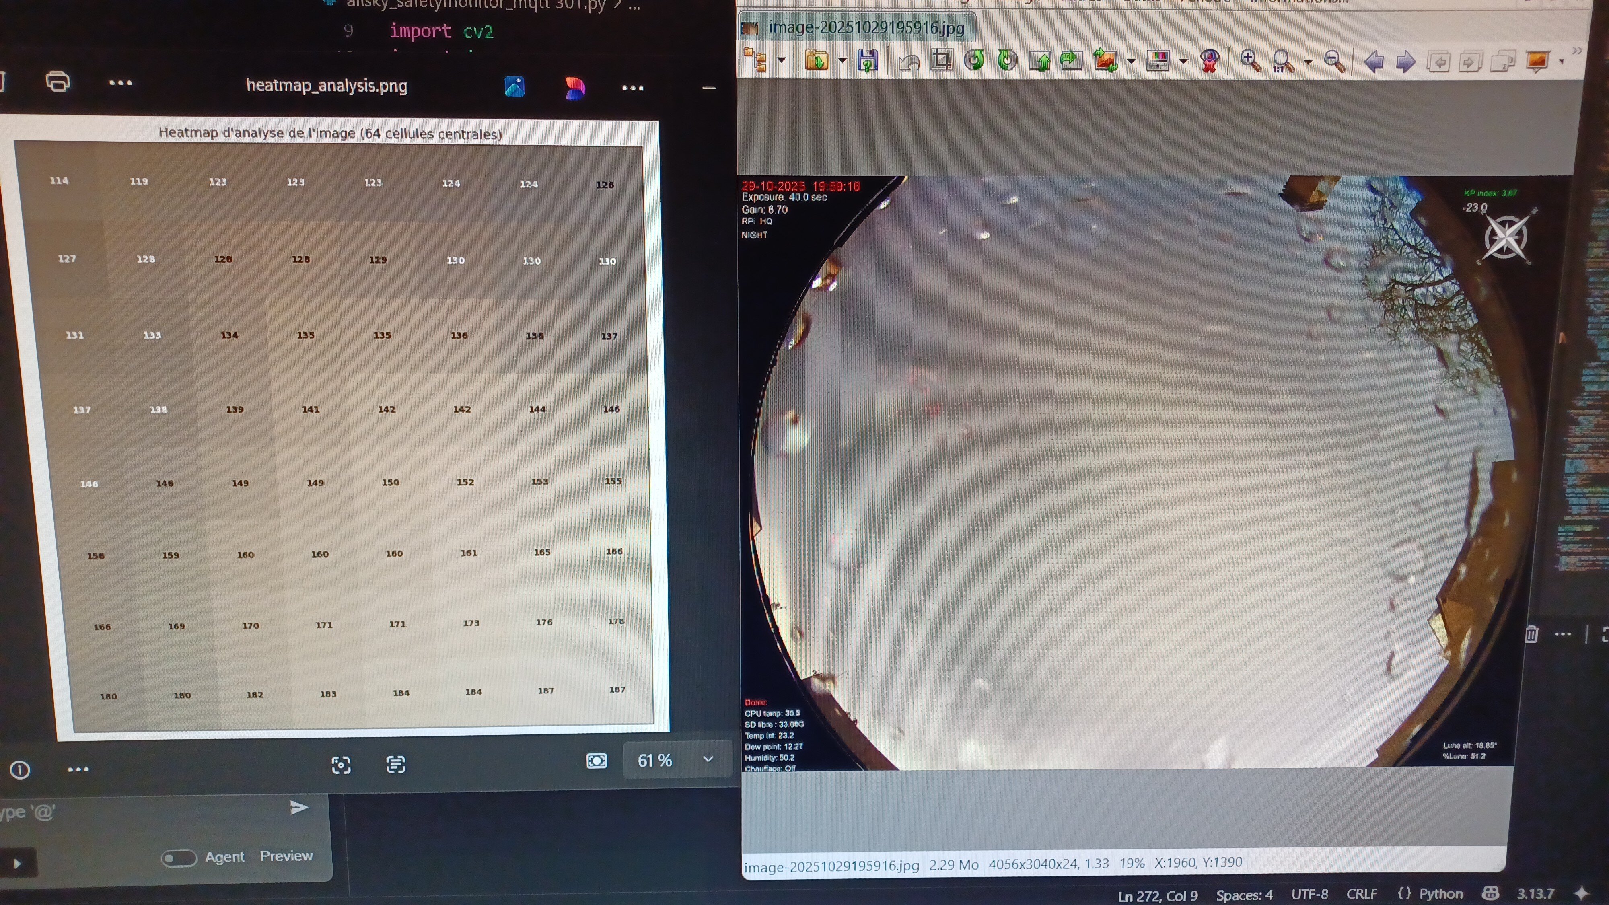Click the Python language mode in status bar

1440,894
